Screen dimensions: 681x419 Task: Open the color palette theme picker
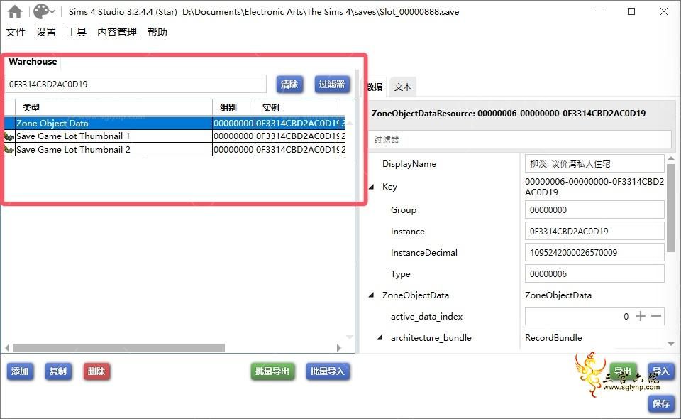coord(44,12)
